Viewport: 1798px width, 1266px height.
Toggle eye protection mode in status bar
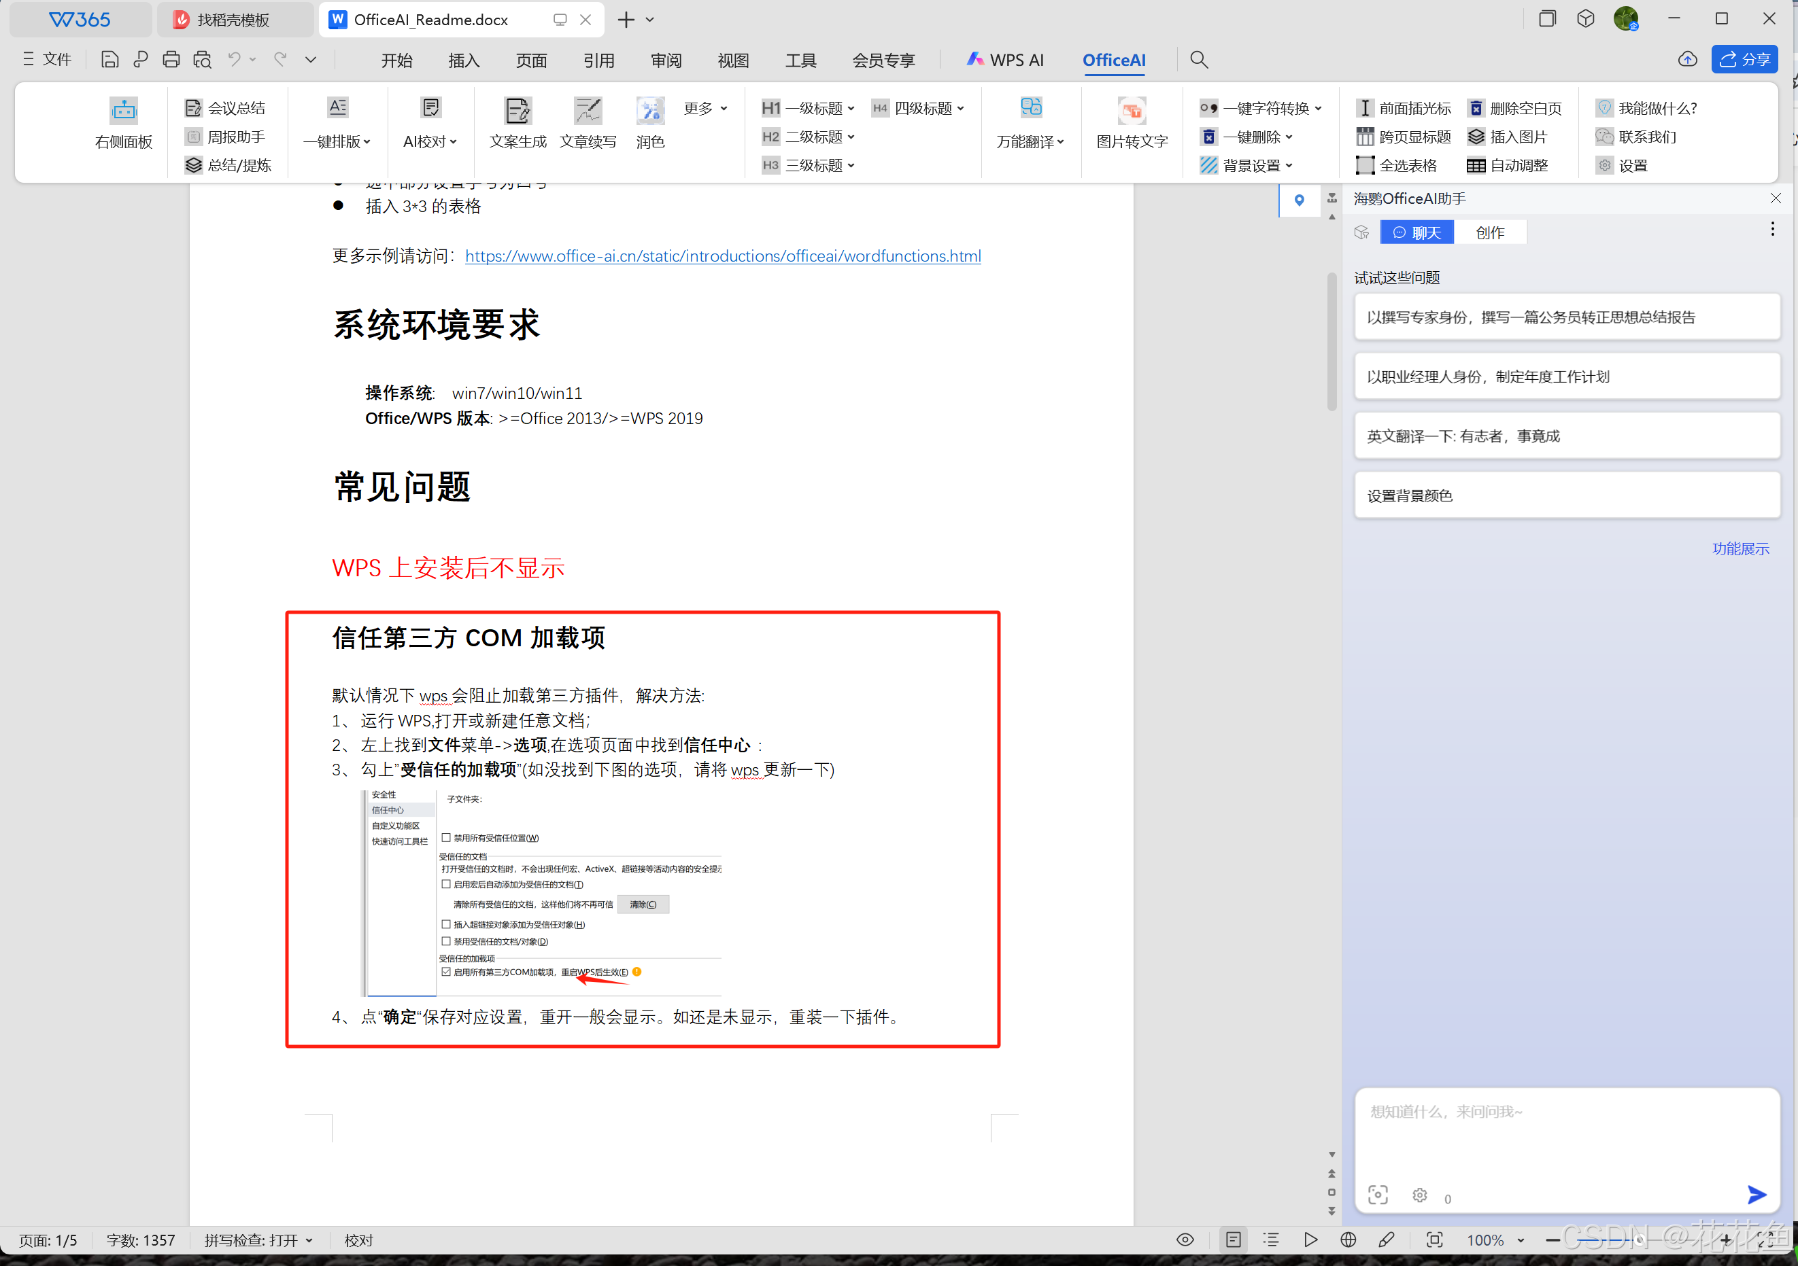1185,1240
